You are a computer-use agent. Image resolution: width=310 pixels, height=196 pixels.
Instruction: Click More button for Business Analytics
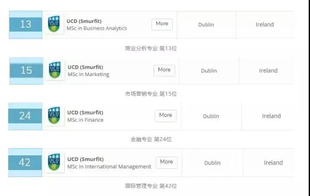click(162, 24)
